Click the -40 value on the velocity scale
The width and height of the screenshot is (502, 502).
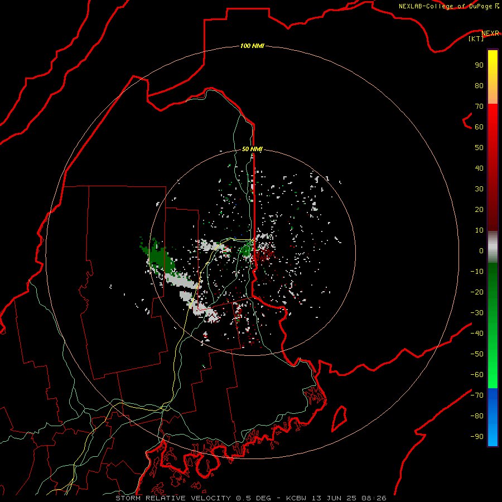pyautogui.click(x=477, y=334)
